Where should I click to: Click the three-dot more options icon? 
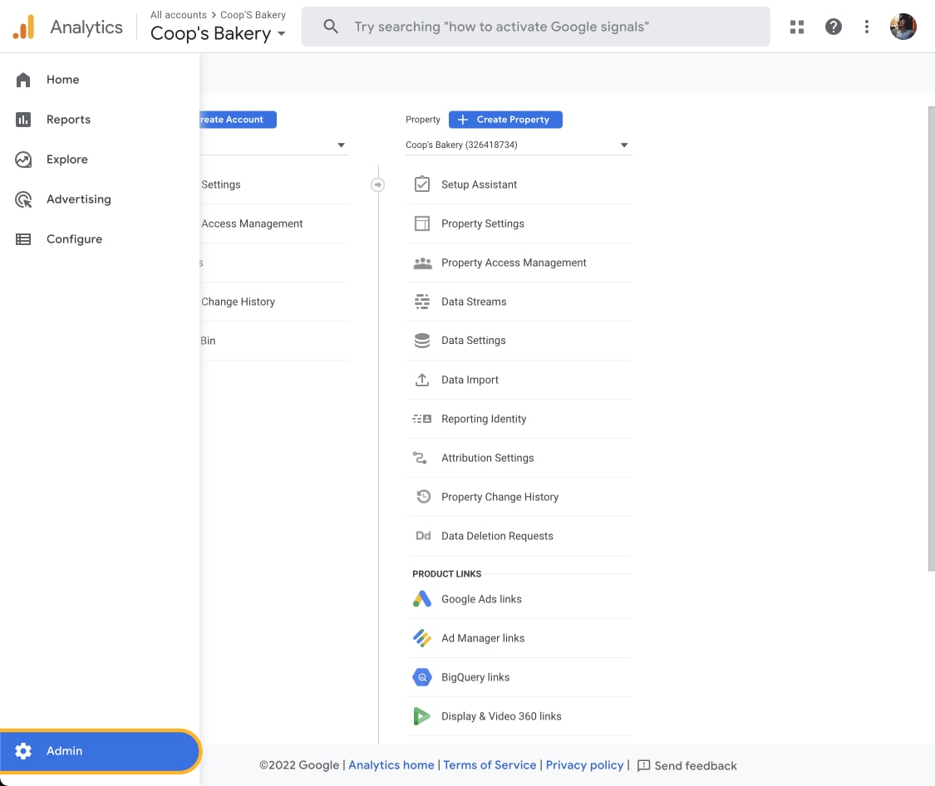(x=866, y=27)
